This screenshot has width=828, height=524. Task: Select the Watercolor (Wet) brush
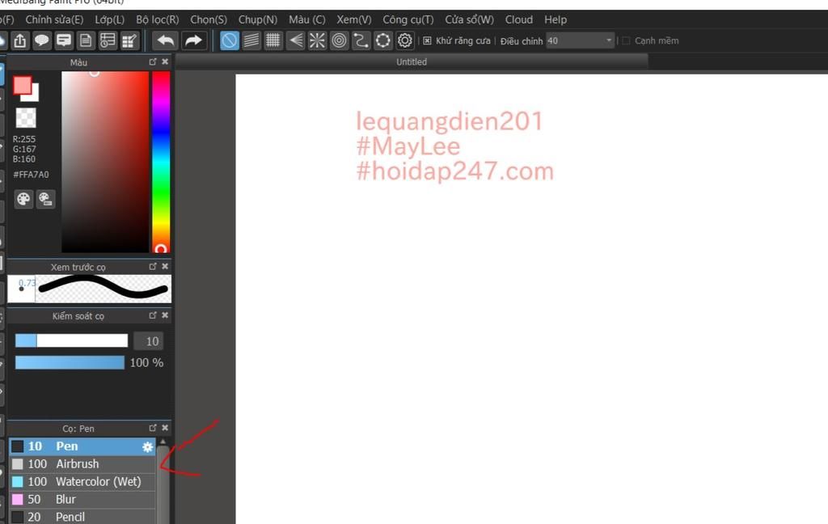[x=82, y=482]
